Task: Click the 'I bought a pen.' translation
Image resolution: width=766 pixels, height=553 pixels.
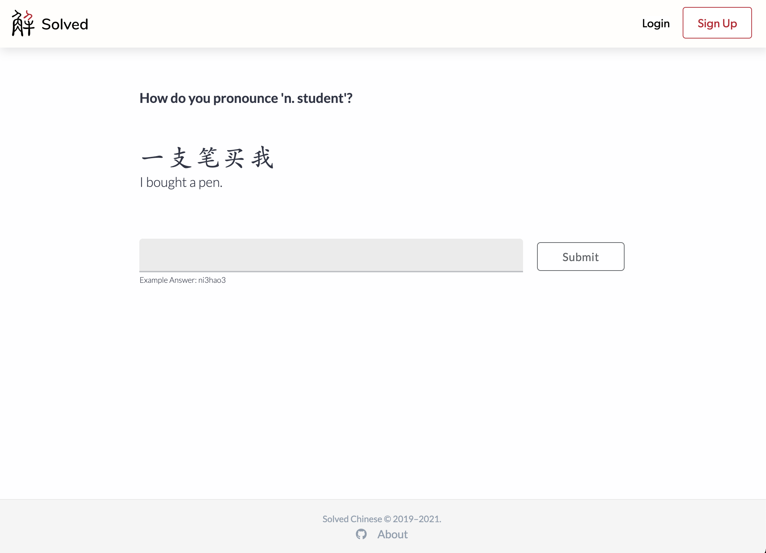Action: (x=181, y=182)
